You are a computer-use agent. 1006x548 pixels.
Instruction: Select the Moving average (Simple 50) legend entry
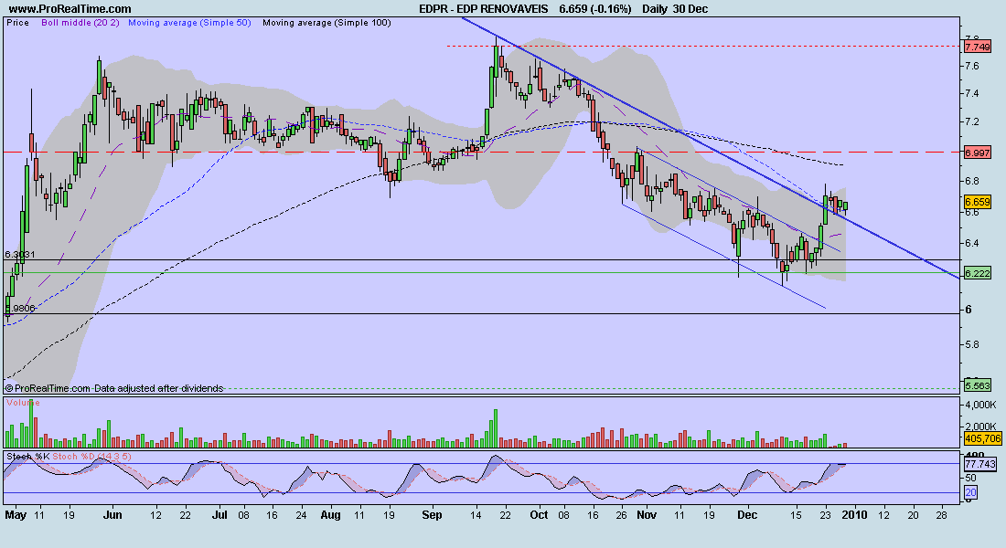pyautogui.click(x=190, y=23)
